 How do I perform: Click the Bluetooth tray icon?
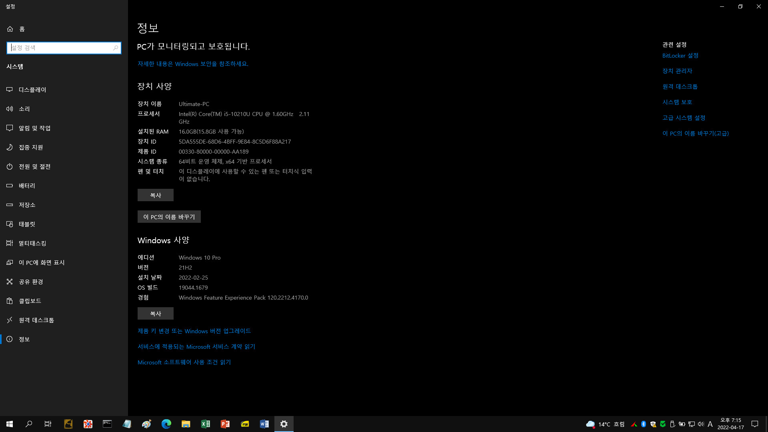click(644, 424)
